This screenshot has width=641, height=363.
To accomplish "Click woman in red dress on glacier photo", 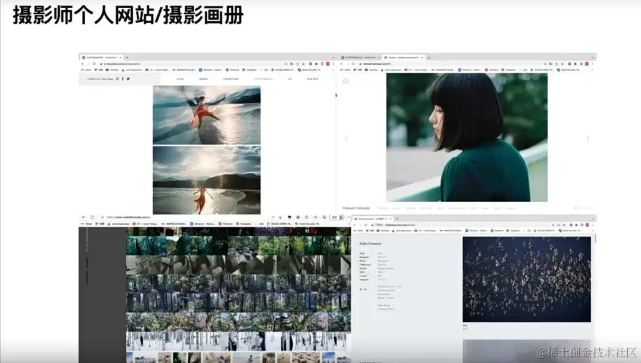I will [207, 115].
